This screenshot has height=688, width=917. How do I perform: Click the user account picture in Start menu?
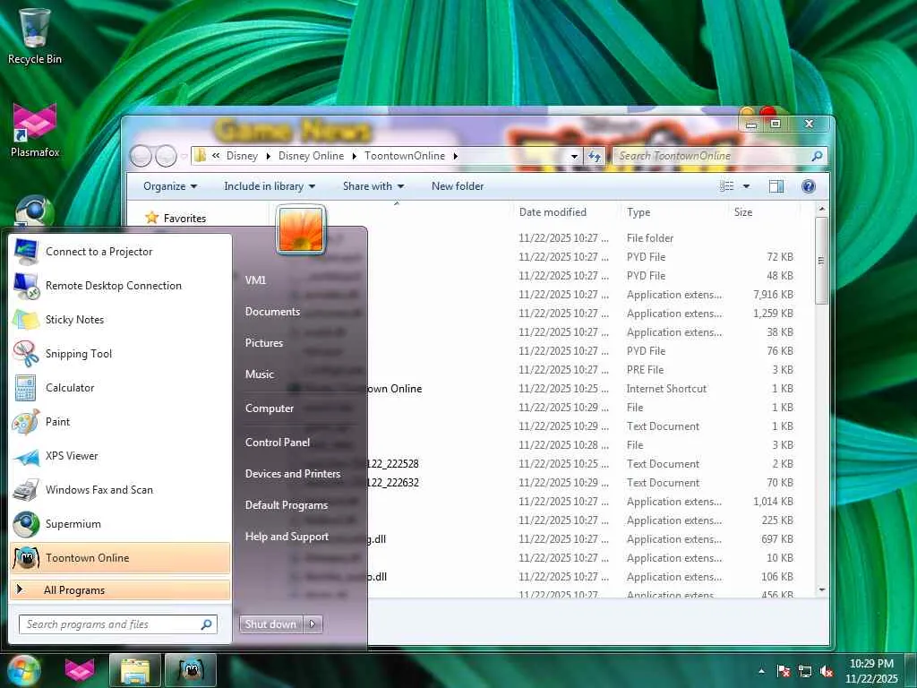pyautogui.click(x=301, y=228)
